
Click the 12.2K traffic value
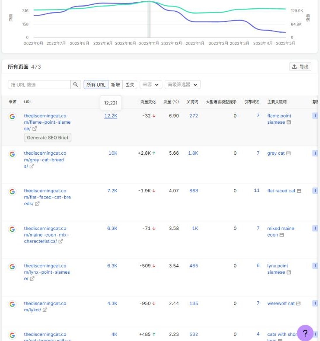pos(111,116)
